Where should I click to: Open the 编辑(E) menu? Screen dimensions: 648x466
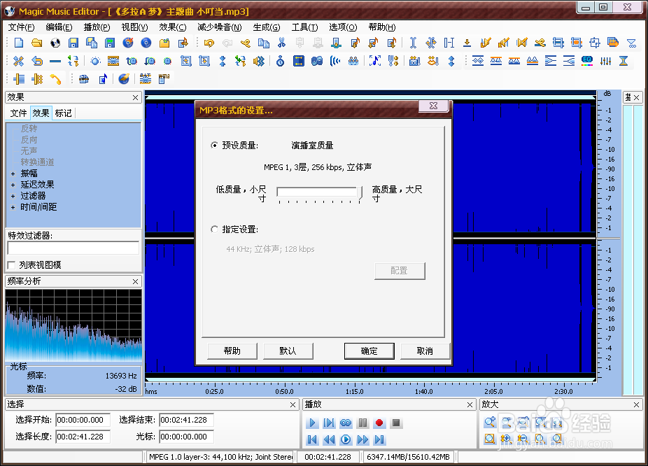click(59, 27)
